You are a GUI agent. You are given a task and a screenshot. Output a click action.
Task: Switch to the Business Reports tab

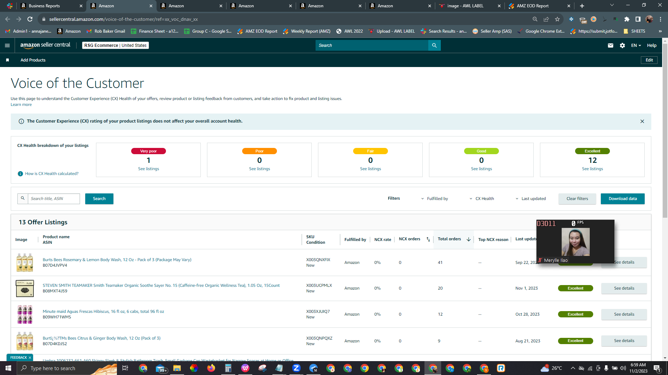click(51, 6)
